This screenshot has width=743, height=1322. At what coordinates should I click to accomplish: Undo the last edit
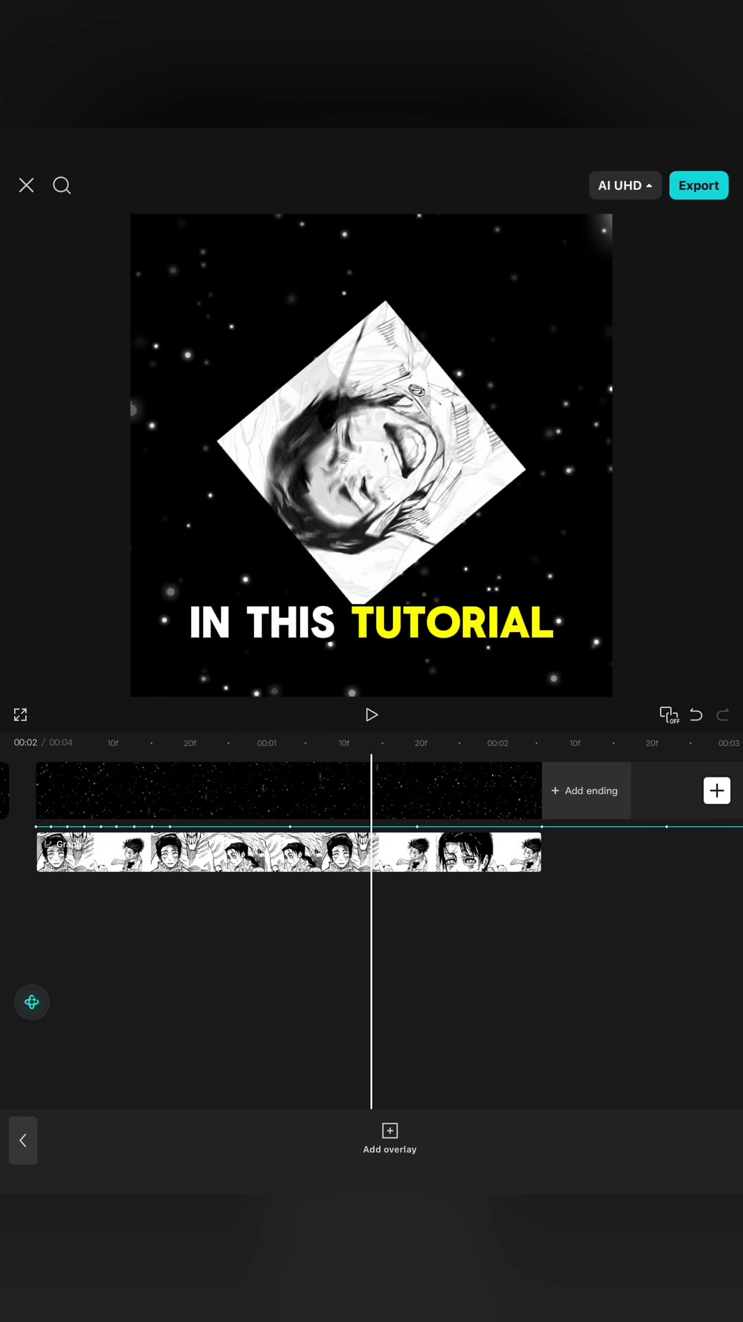(696, 715)
